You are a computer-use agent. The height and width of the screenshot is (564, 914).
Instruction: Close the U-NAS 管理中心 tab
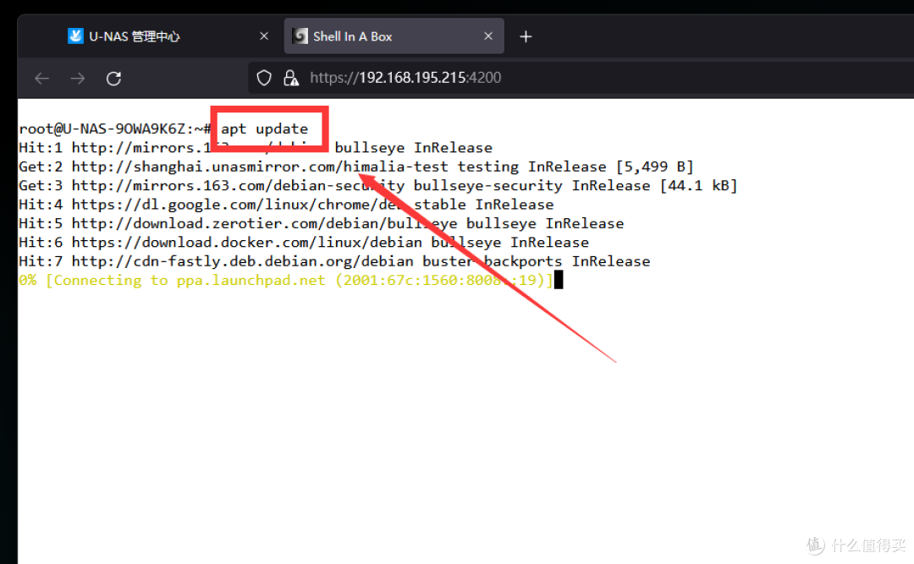click(264, 36)
